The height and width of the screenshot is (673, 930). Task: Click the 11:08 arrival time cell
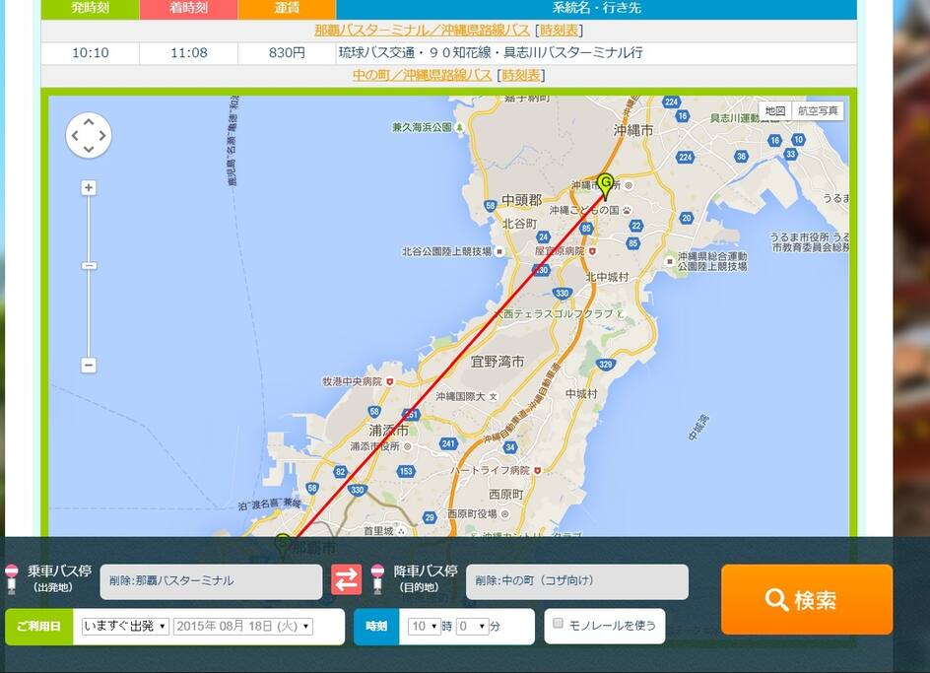(x=188, y=53)
